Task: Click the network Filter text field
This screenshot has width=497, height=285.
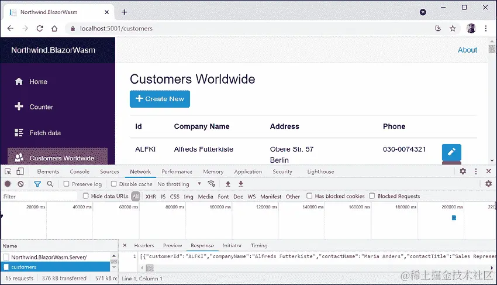Action: point(39,197)
